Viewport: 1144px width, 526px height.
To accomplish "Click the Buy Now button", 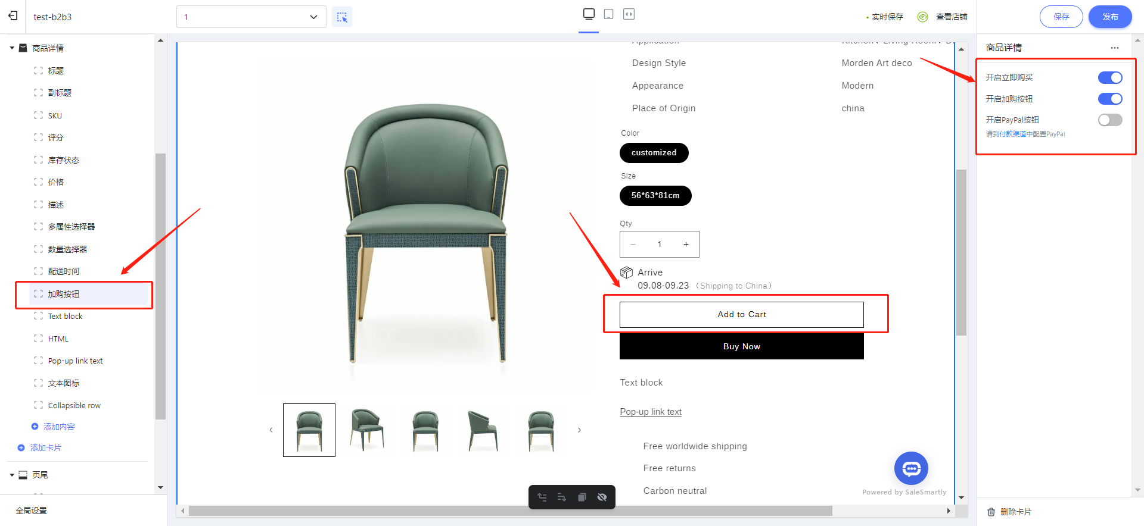I will (742, 346).
